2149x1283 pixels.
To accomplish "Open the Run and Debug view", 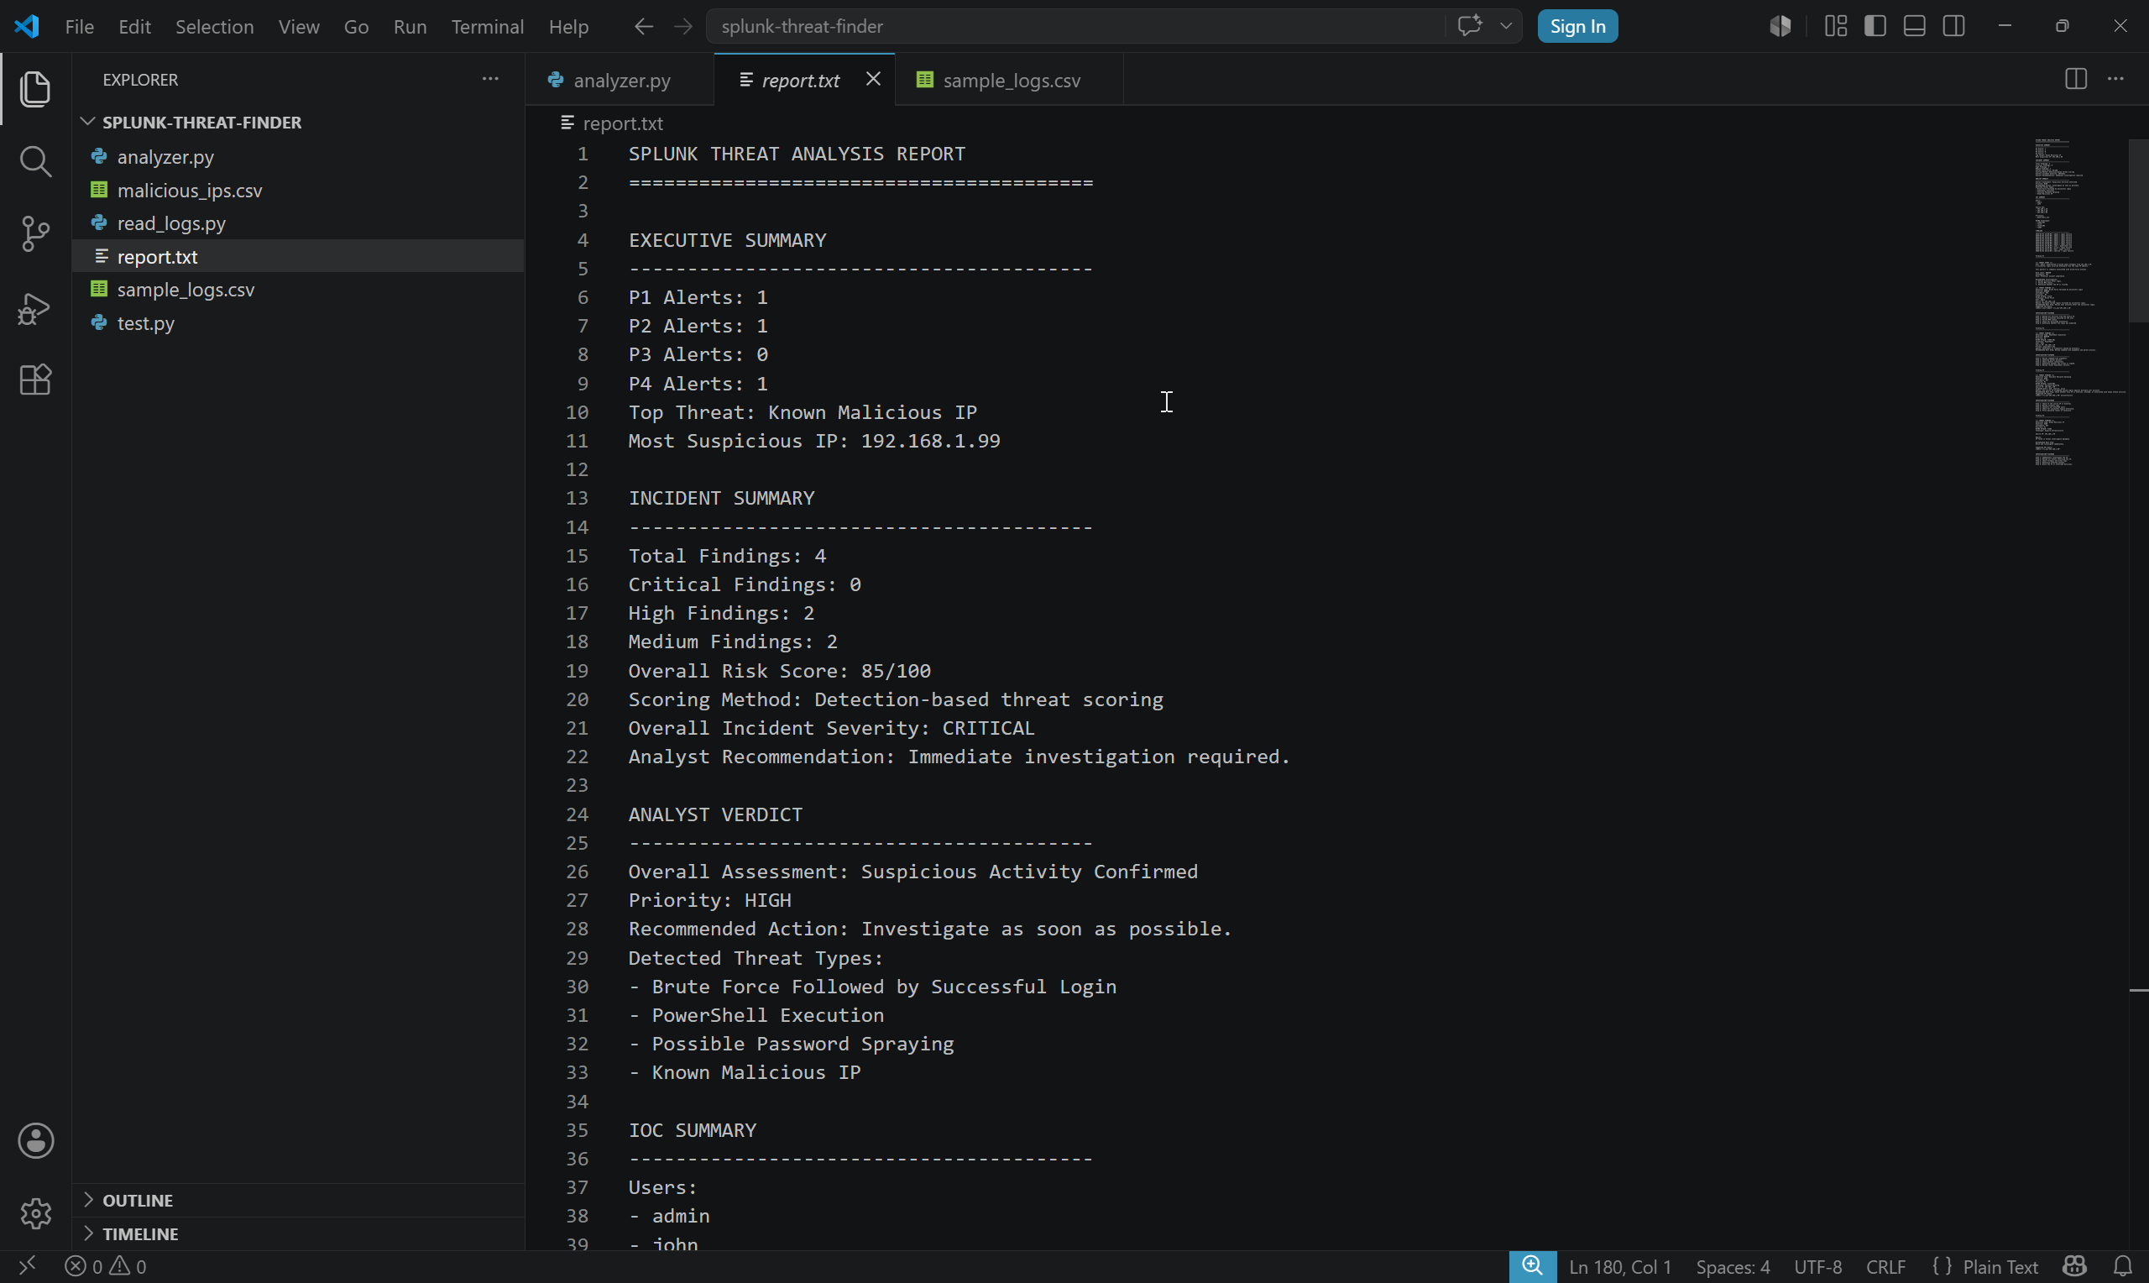I will (34, 308).
